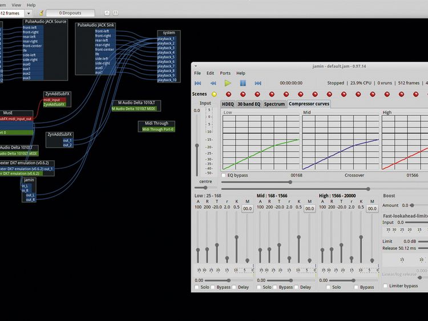Tick Solo for the High band
The width and height of the screenshot is (428, 321).
click(x=328, y=287)
